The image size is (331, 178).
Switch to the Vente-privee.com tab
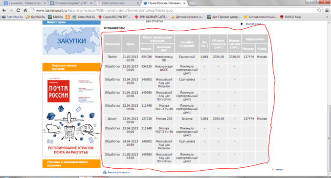(117, 3)
